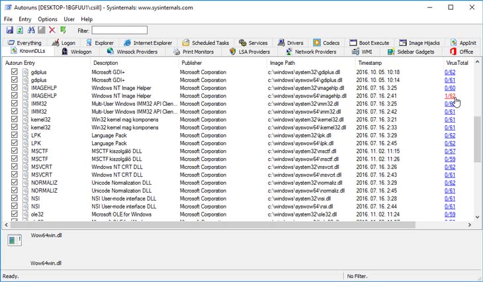Click the Autoruns app icon in the title bar

coord(8,7)
